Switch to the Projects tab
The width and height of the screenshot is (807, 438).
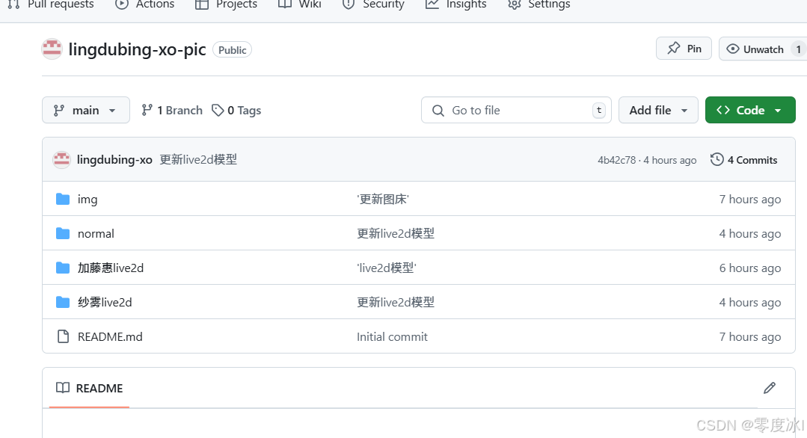click(x=226, y=4)
